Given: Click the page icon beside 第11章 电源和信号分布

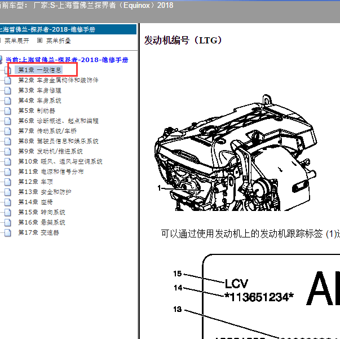Looking at the screenshot, I should pyautogui.click(x=8, y=172).
